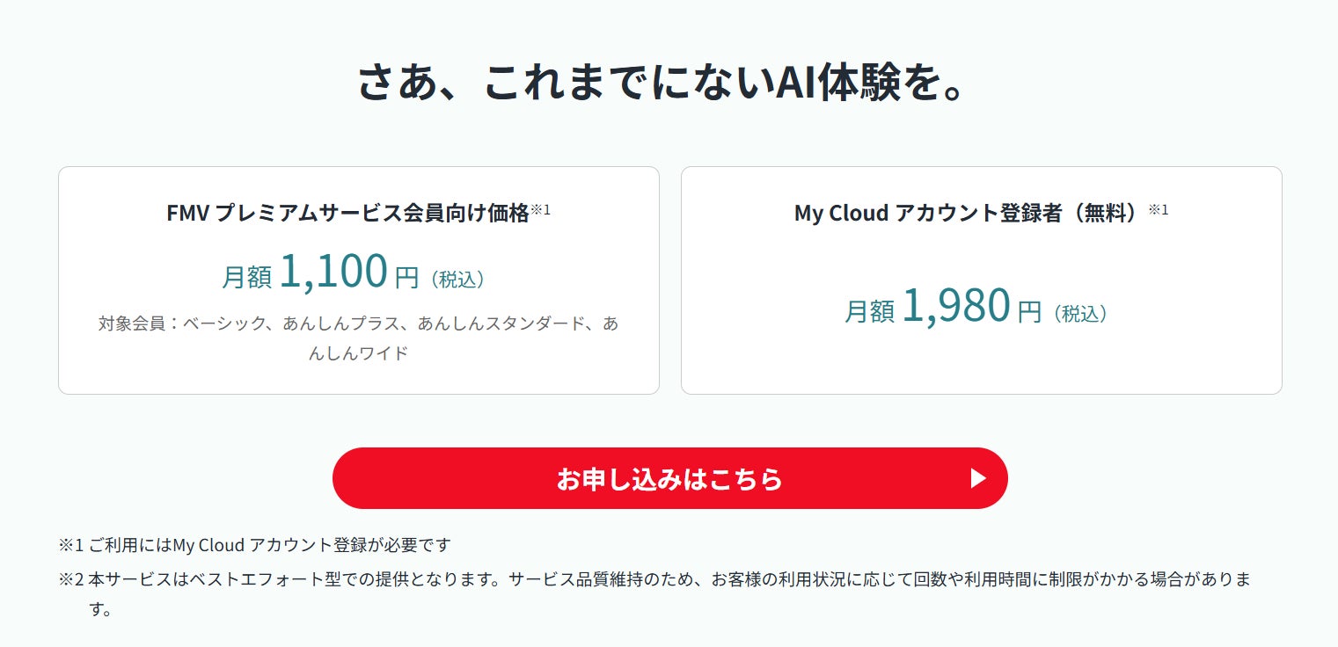The height and width of the screenshot is (647, 1338).
Task: Click the 対象会員 eligible members description text
Action: (x=358, y=323)
